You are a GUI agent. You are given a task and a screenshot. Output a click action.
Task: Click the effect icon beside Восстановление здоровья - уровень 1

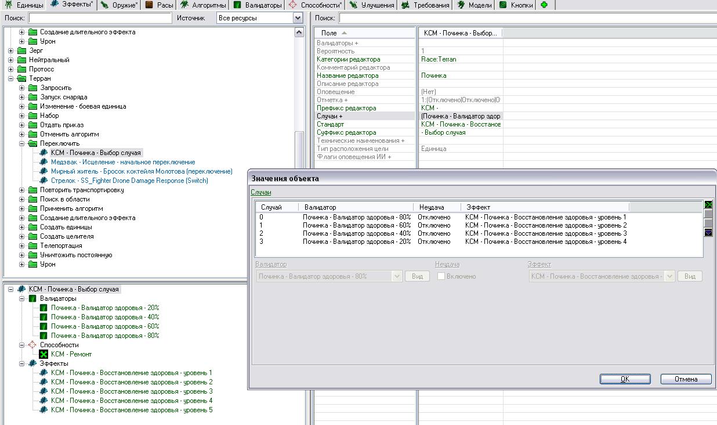(44, 373)
